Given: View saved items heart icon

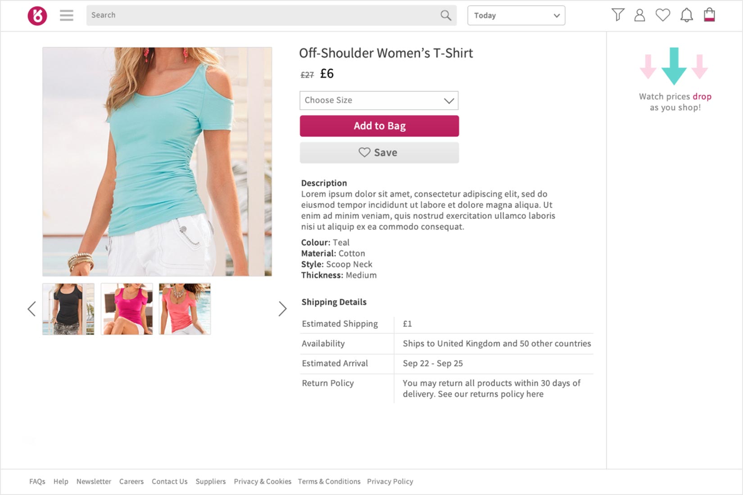Looking at the screenshot, I should pos(662,15).
